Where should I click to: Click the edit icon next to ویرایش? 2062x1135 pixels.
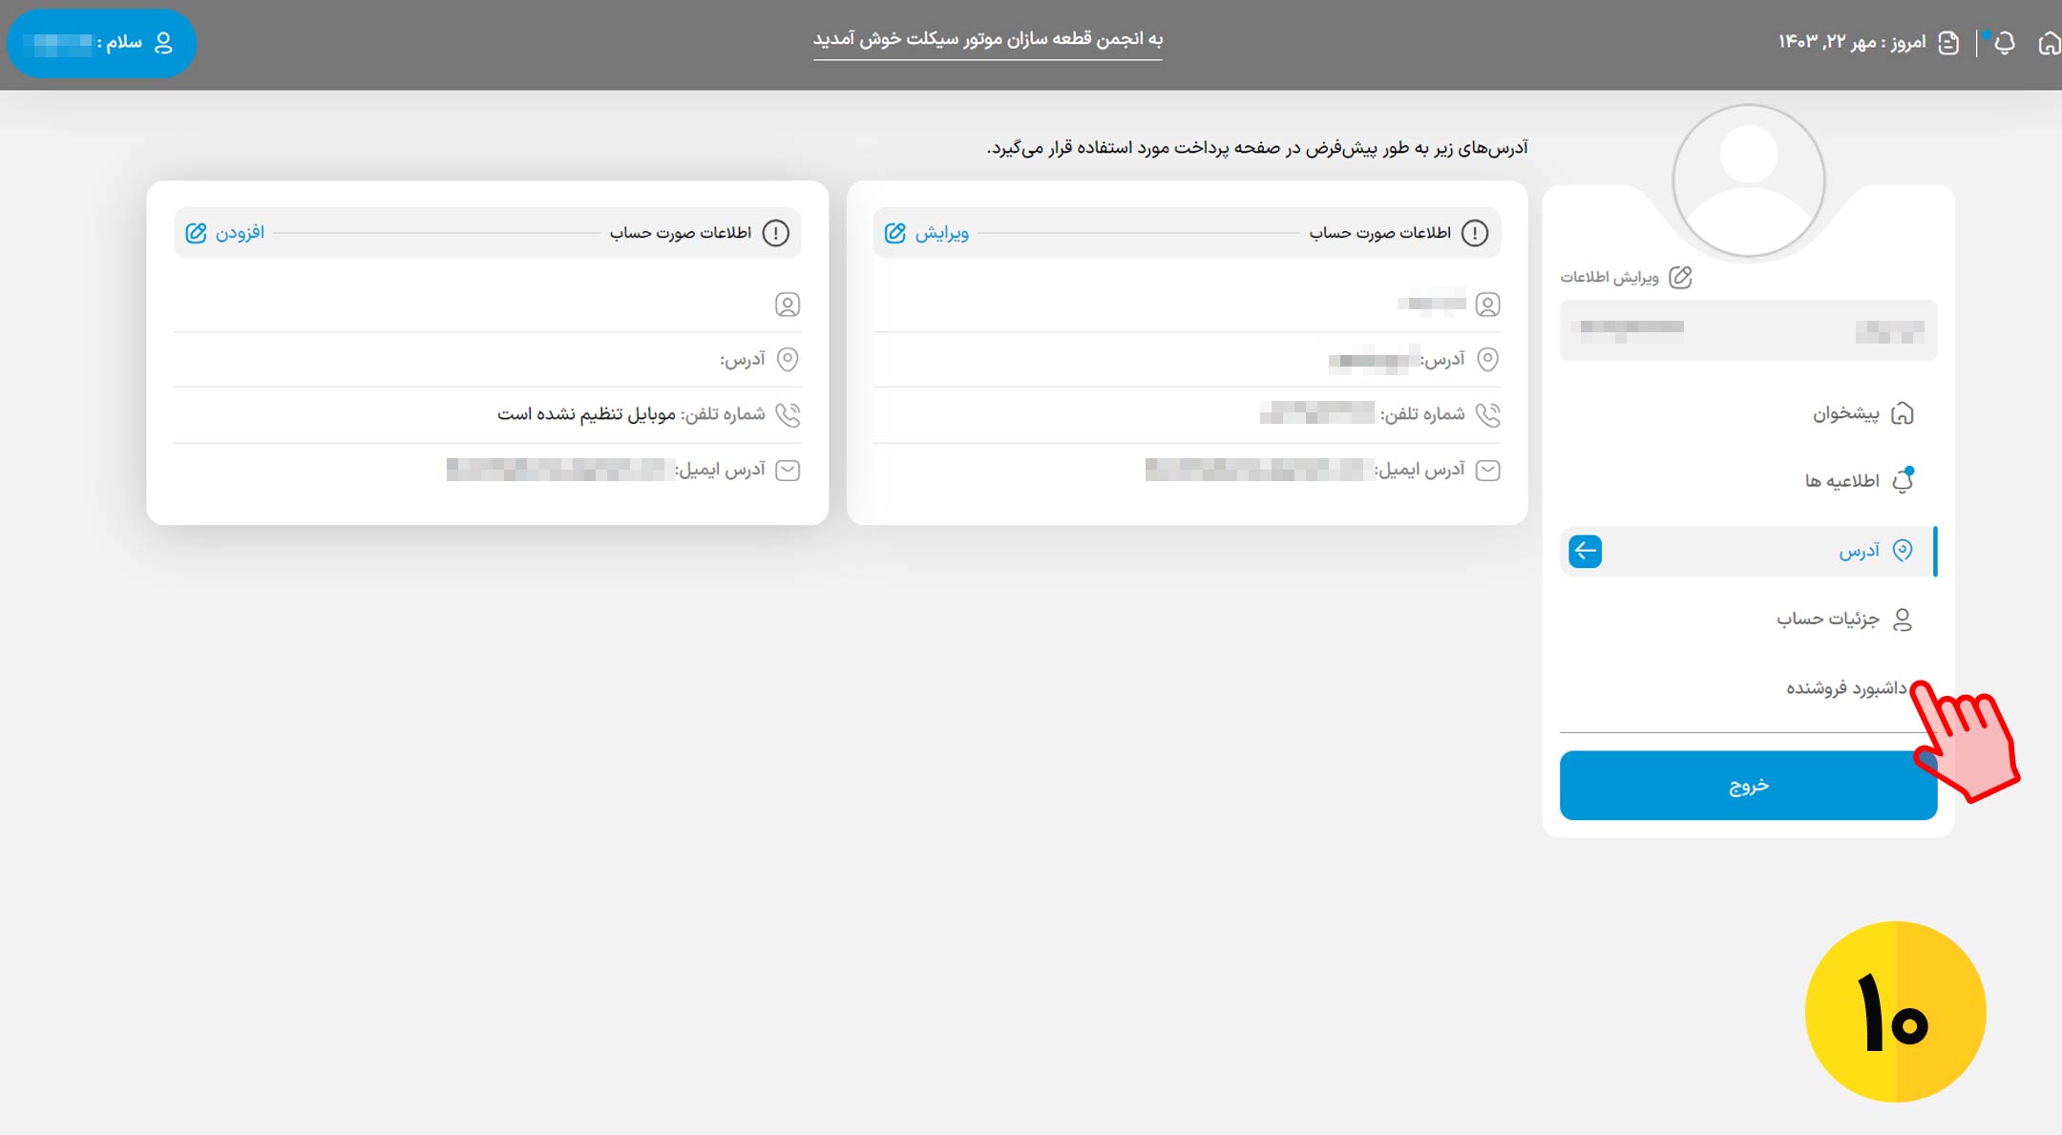[894, 233]
